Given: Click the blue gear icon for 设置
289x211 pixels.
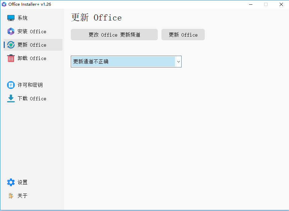Looking at the screenshot, I should point(11,182).
